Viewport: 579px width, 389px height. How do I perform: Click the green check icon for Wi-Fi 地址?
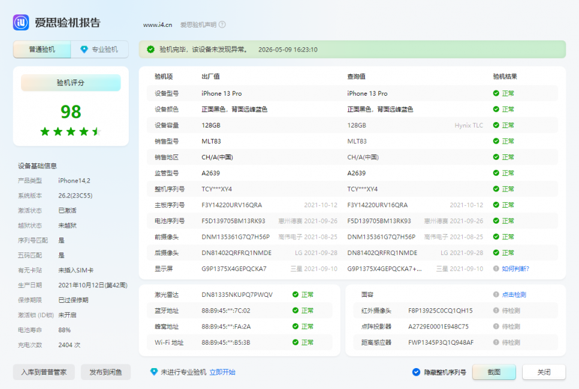click(x=295, y=342)
